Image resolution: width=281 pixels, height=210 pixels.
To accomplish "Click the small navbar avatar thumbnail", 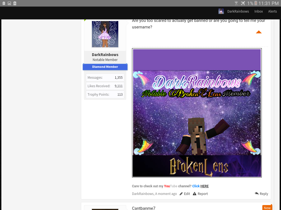I will pos(221,11).
